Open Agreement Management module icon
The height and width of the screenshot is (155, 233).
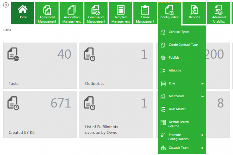(47, 10)
